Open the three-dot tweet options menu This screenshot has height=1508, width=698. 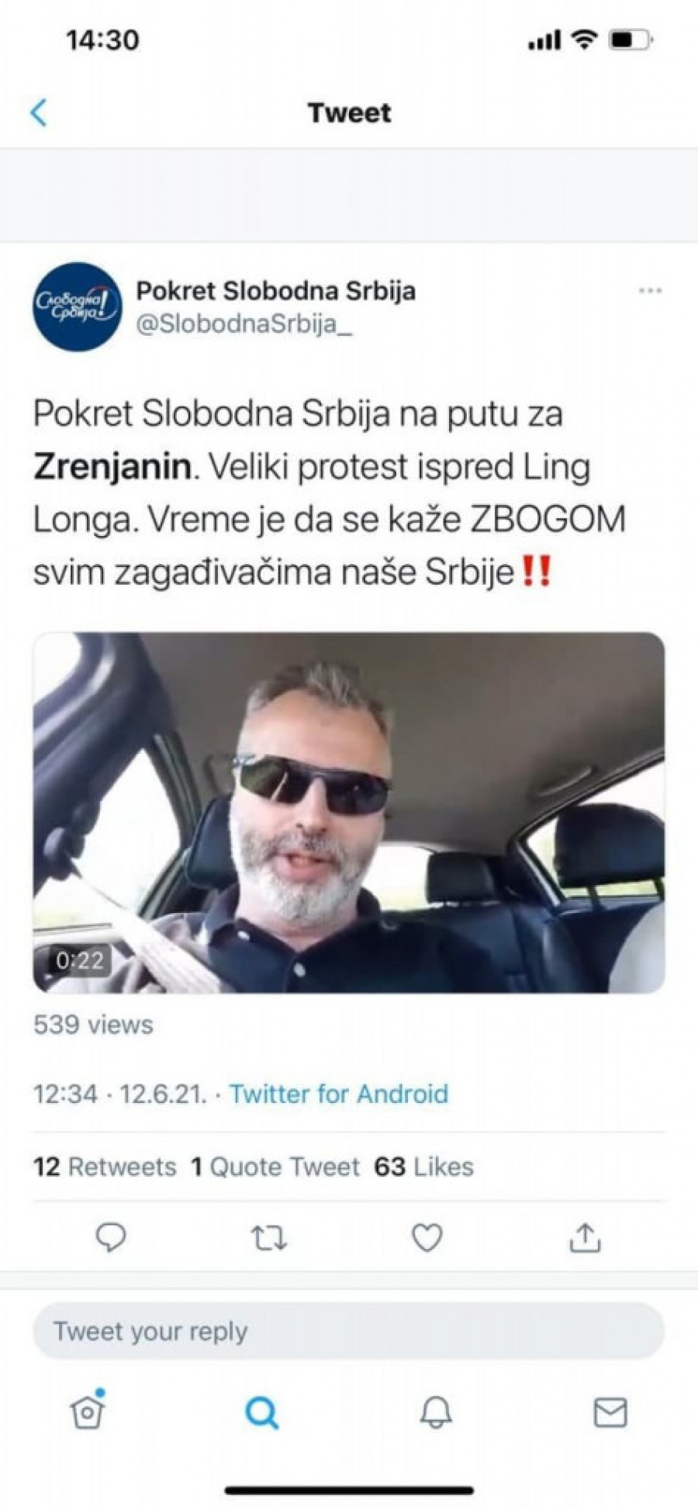(650, 291)
